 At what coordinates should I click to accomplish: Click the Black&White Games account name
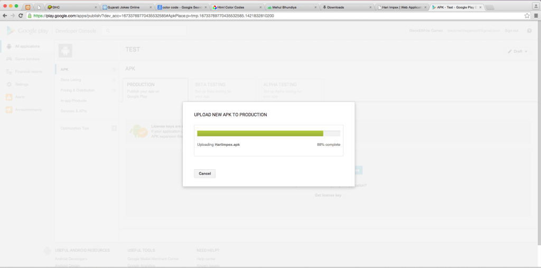[x=426, y=31]
